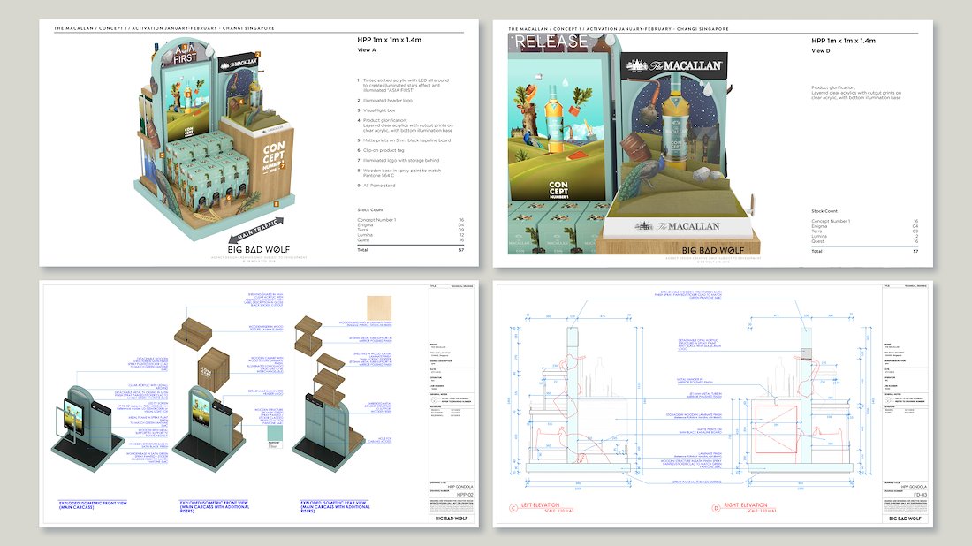Image resolution: width=972 pixels, height=546 pixels.
Task: Click the 'MAIN TRAFFIC' arrow graphic
Action: [x=256, y=230]
